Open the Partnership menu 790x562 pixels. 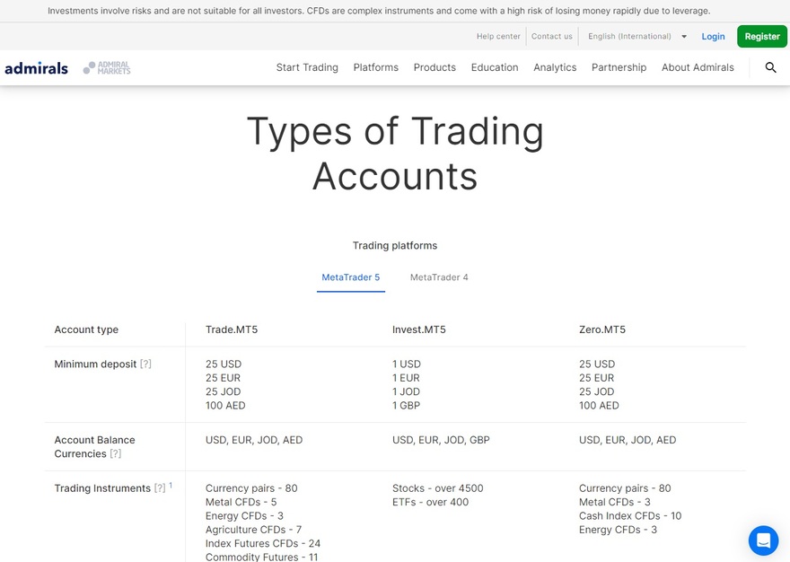point(619,67)
